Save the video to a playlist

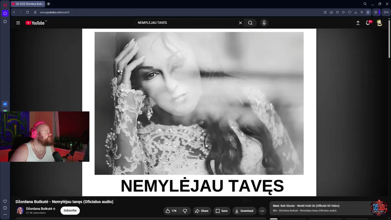click(x=221, y=211)
